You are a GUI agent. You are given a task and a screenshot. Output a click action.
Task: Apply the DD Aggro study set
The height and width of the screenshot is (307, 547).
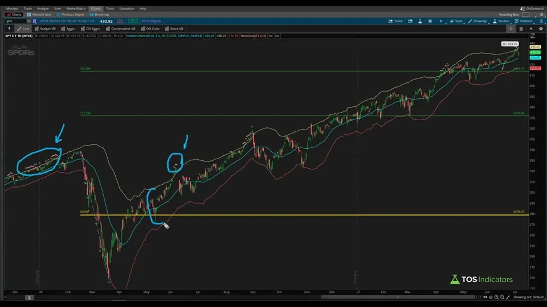click(91, 29)
